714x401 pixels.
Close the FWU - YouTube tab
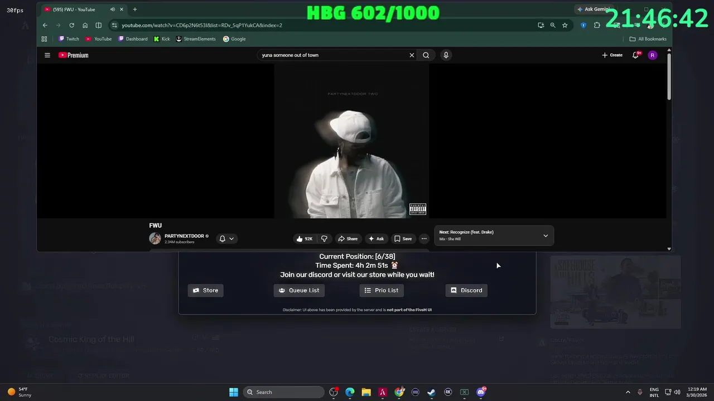(122, 9)
